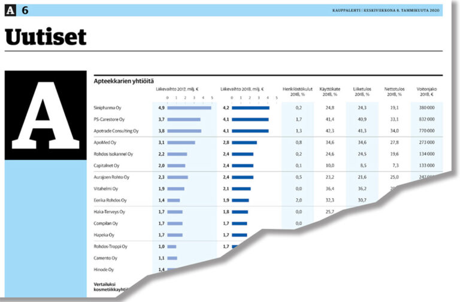
Task: Click page number 6 in the header
Action: click(25, 10)
